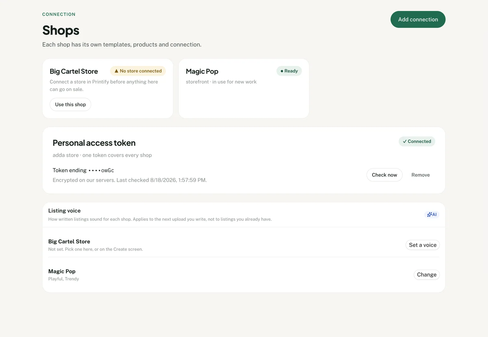Click 'Not set. Pick one here' text
The width and height of the screenshot is (488, 337).
pyautogui.click(x=95, y=249)
